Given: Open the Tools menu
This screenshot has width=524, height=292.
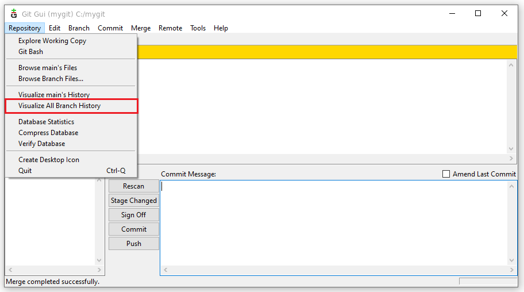Looking at the screenshot, I should pos(198,28).
